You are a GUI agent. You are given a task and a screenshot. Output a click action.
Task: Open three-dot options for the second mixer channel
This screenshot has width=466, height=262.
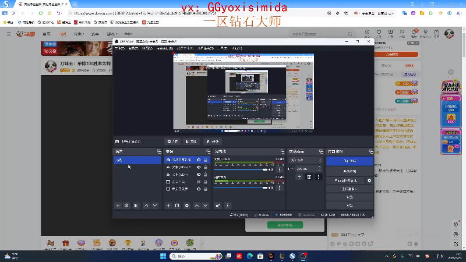click(280, 187)
